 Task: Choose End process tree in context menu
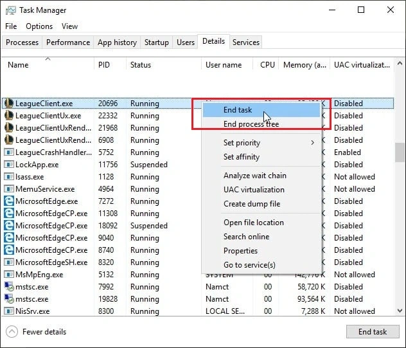[261, 124]
